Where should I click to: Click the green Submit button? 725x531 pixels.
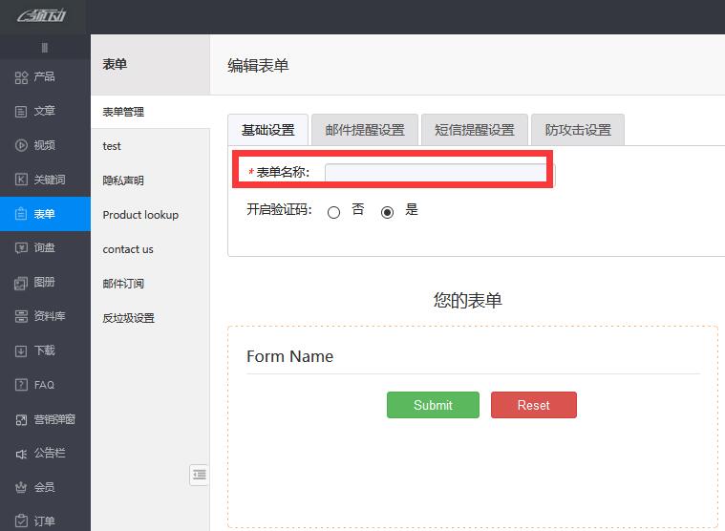click(433, 405)
